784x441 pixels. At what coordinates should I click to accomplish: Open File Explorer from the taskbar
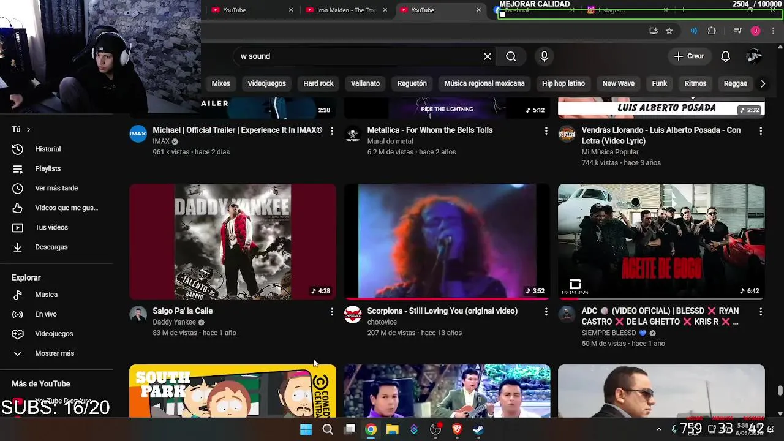tap(393, 429)
